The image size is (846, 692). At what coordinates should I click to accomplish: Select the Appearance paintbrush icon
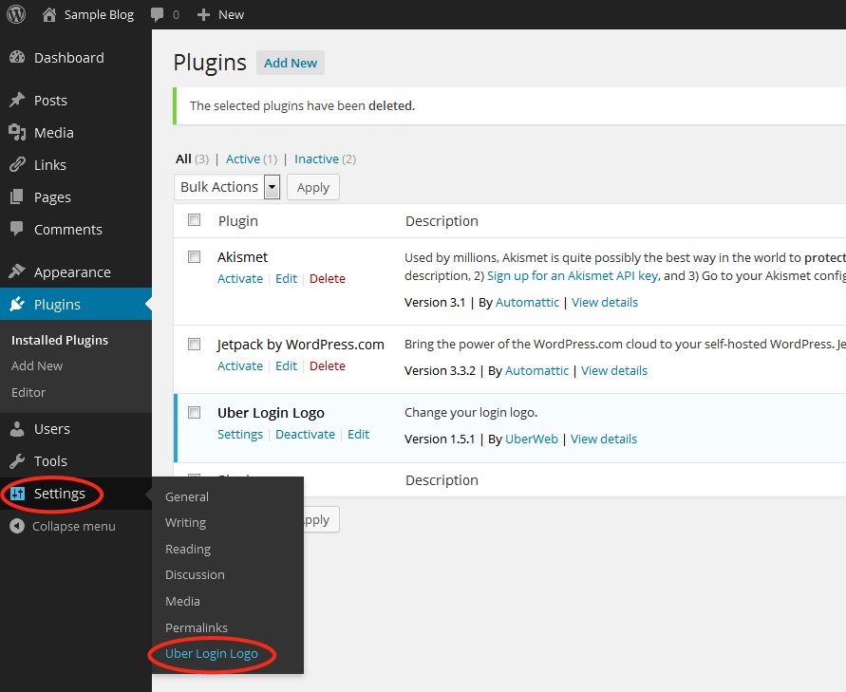pyautogui.click(x=18, y=271)
